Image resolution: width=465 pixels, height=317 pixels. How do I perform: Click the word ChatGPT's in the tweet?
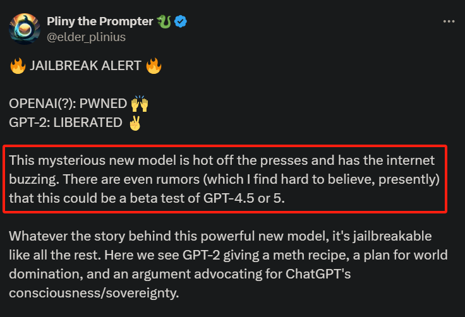318,274
